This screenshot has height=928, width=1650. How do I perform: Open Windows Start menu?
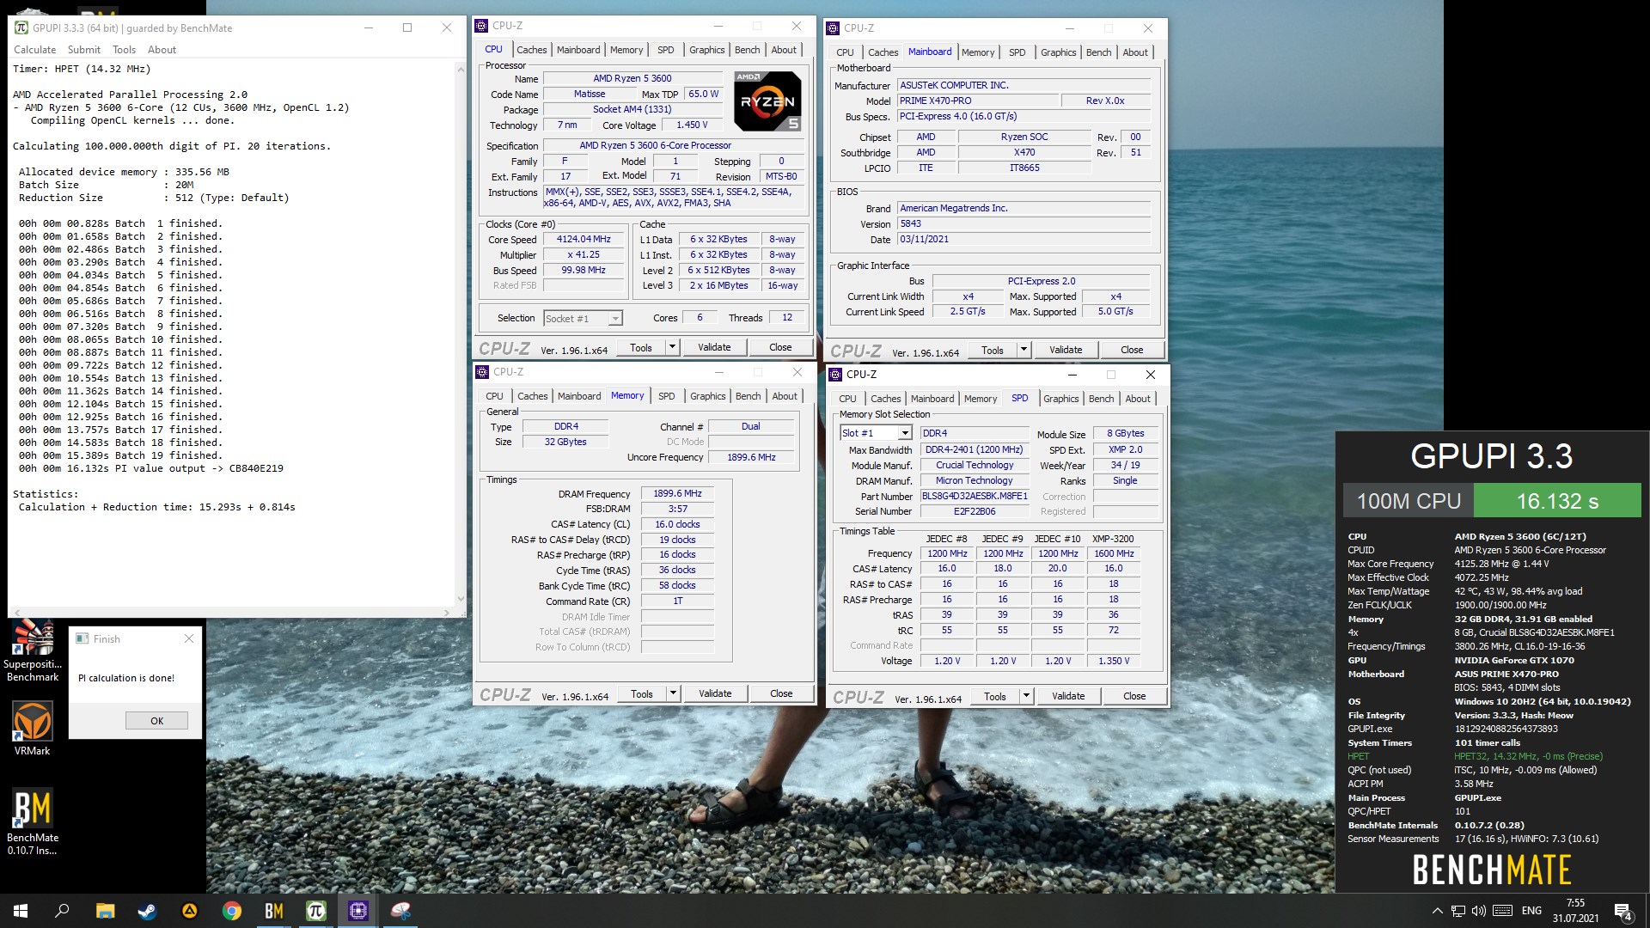21,911
